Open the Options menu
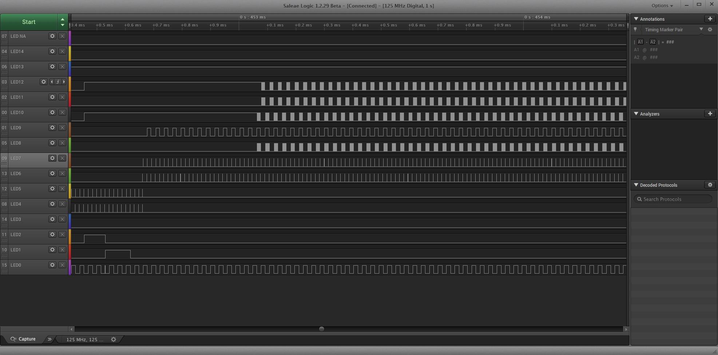Screen dimensions: 718x355 [662, 5]
